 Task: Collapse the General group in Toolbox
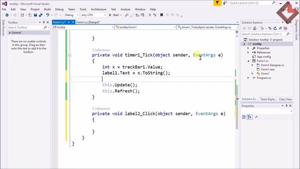click(9, 33)
